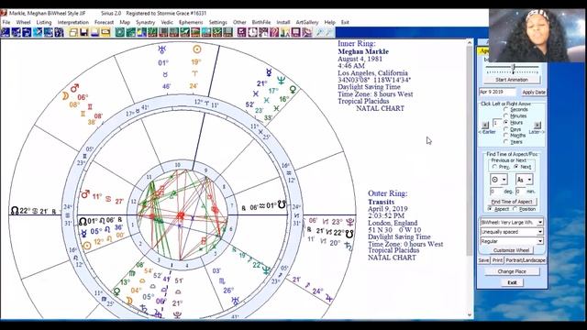This screenshot has height=330, width=587.
Task: Click the chart scrollbar up arrow
Action: [x=470, y=43]
